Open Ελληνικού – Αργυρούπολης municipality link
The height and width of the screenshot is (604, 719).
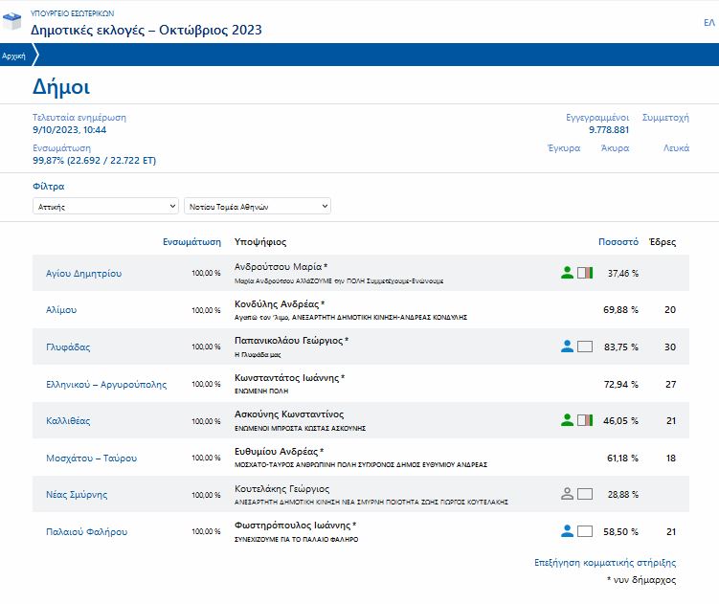tap(106, 384)
